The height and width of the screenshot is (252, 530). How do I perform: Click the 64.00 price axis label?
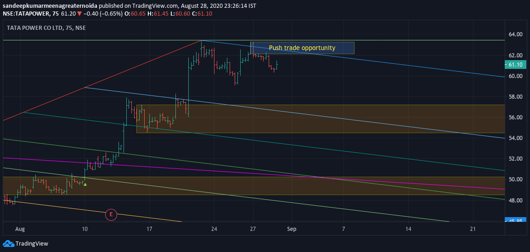[516, 34]
